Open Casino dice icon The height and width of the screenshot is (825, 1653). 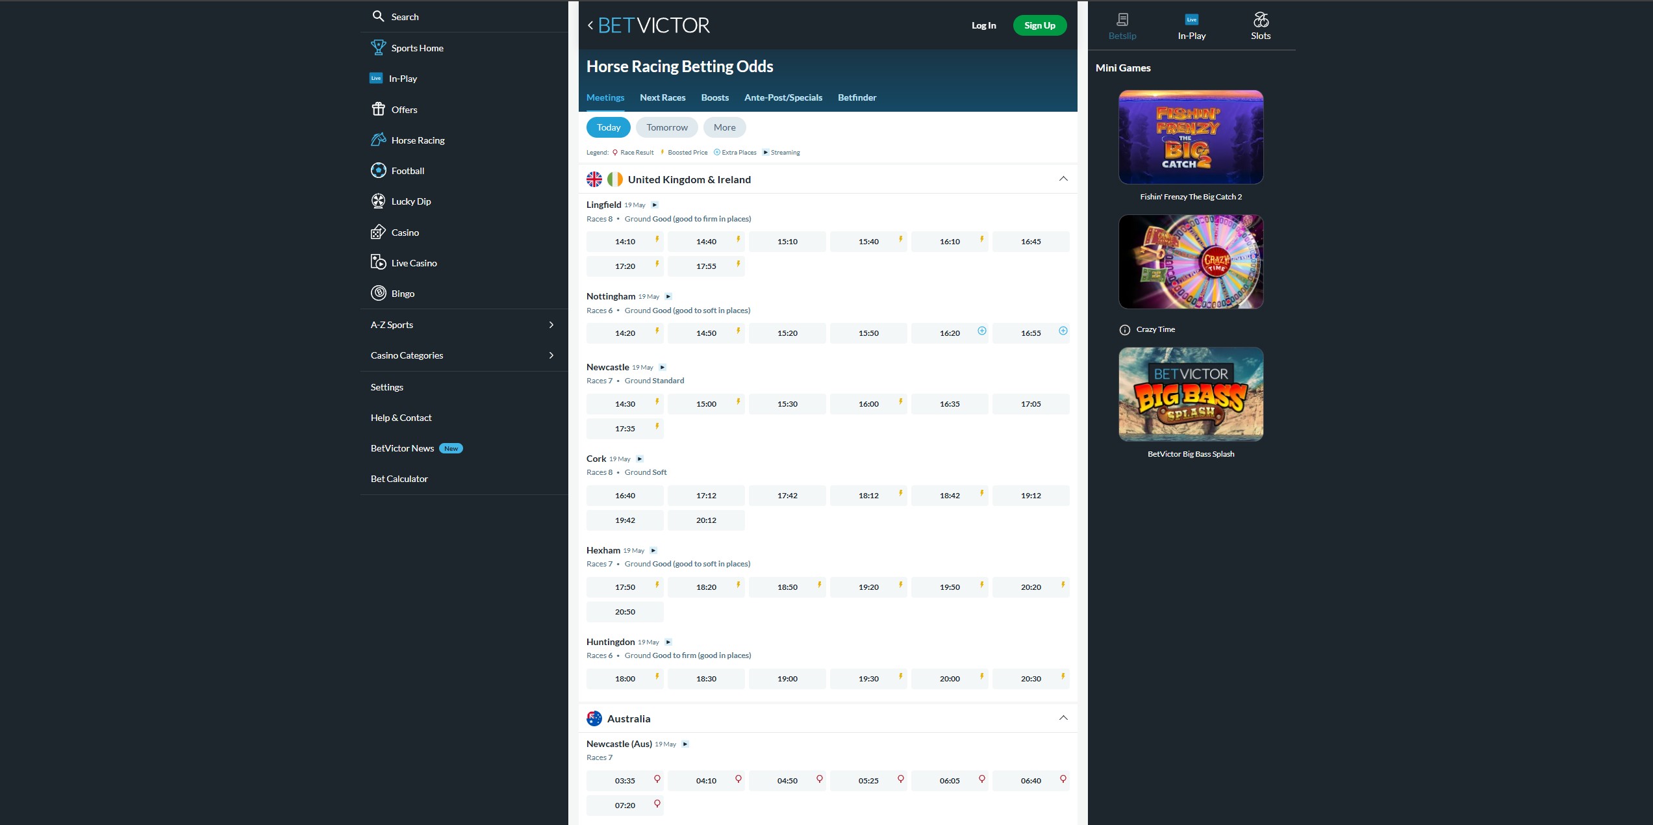click(x=378, y=232)
